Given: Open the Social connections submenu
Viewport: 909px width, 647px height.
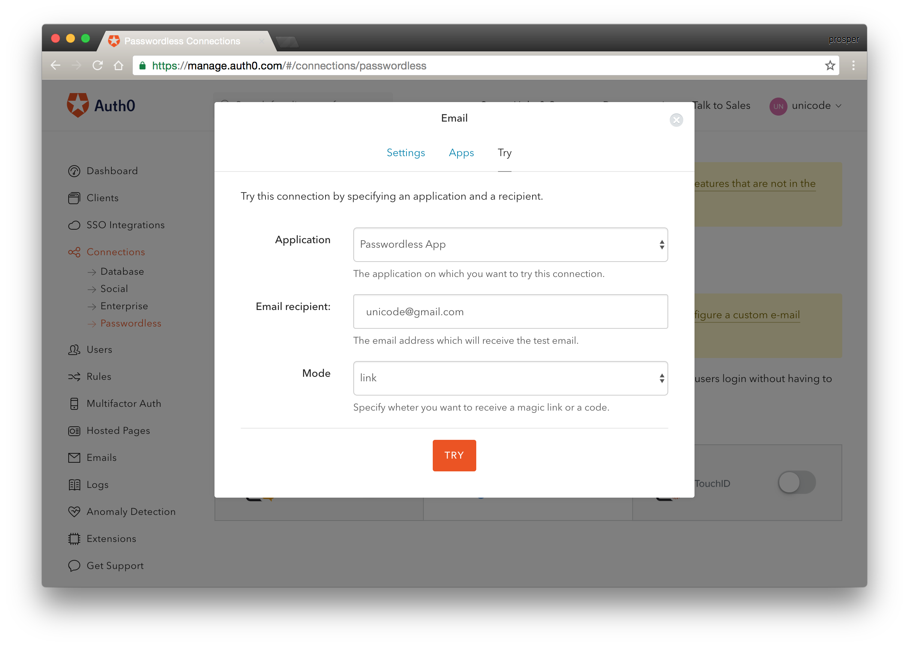Looking at the screenshot, I should pyautogui.click(x=114, y=289).
